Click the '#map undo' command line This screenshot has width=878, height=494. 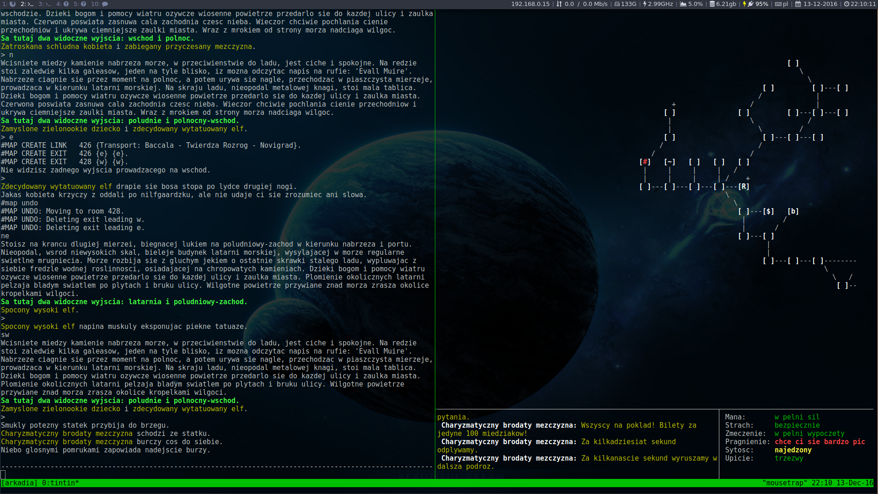coord(20,203)
